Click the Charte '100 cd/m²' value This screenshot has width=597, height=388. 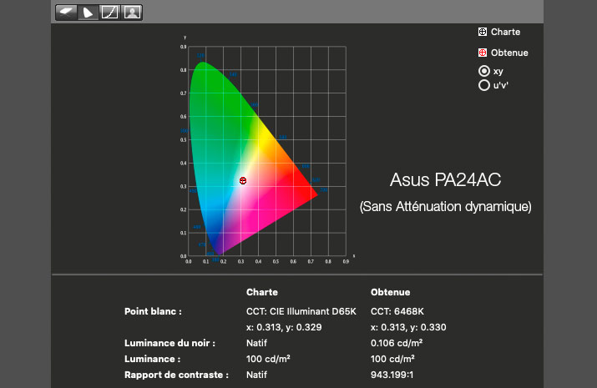268,359
